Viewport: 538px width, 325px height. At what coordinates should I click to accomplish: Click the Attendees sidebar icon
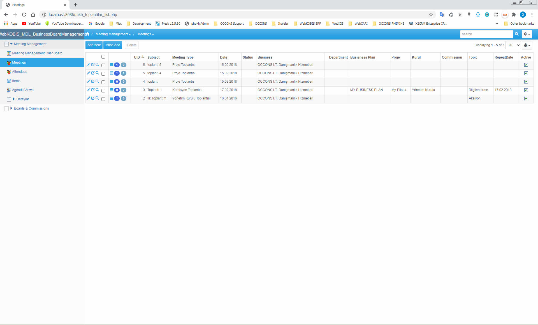tap(9, 72)
